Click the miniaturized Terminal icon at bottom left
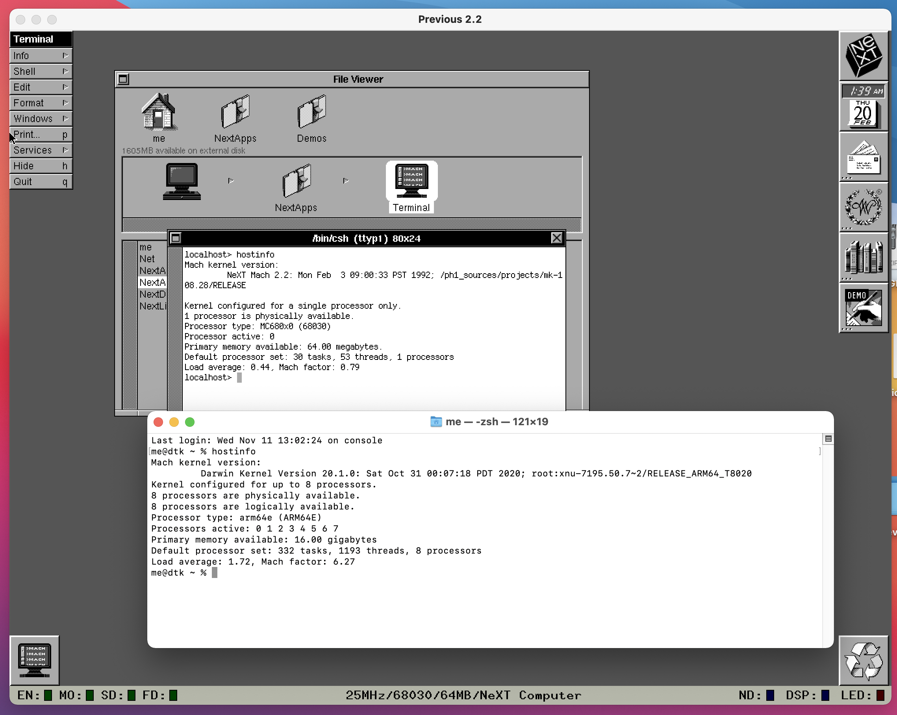Screen dimensions: 897x715 click(35, 660)
